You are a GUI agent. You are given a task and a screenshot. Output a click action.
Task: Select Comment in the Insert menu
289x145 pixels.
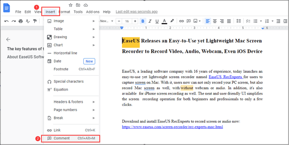(72, 138)
